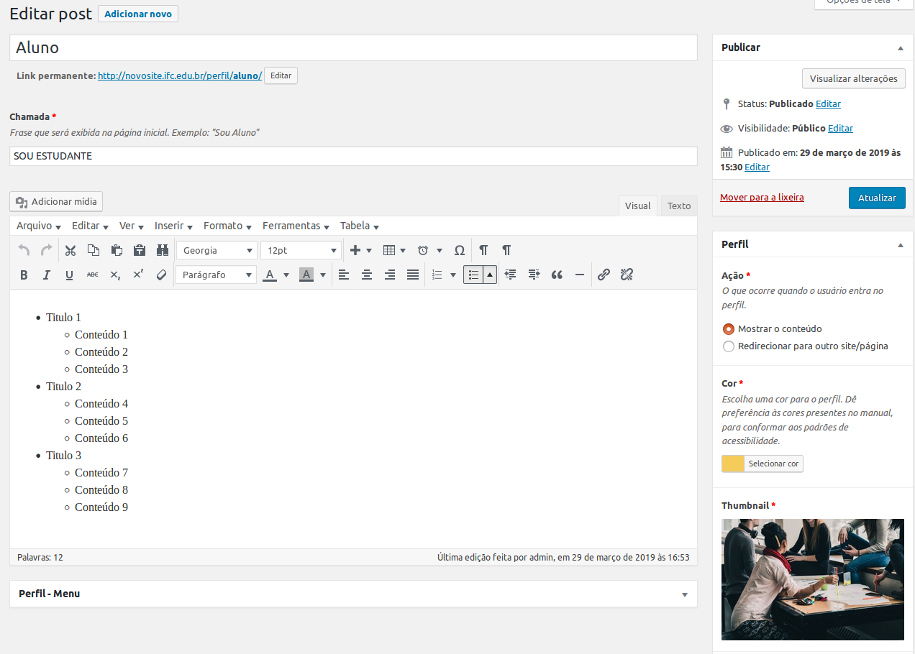Image resolution: width=915 pixels, height=654 pixels.
Task: Switch to the Texto editor tab
Action: pos(678,206)
